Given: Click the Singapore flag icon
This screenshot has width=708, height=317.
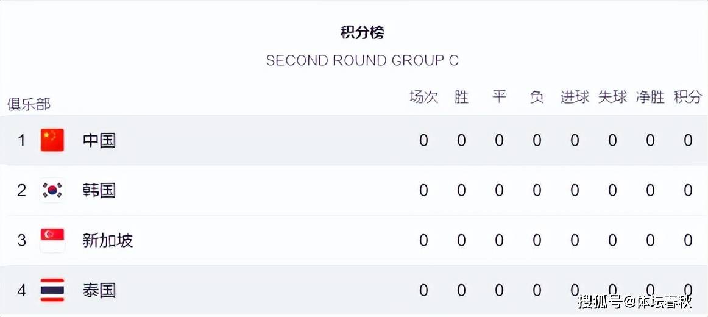Looking at the screenshot, I should tap(52, 240).
